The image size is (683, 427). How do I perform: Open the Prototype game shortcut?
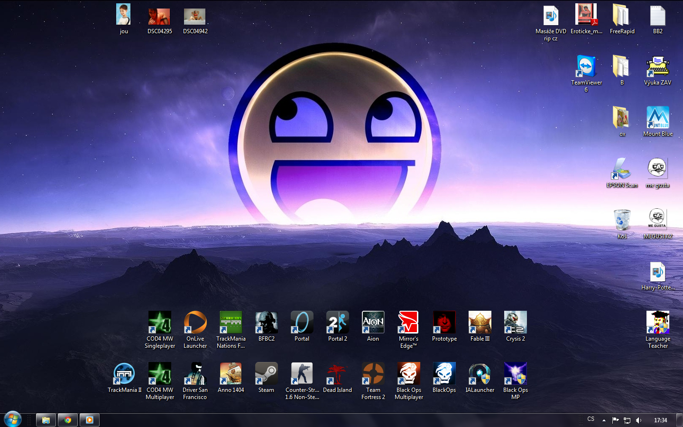pyautogui.click(x=444, y=326)
